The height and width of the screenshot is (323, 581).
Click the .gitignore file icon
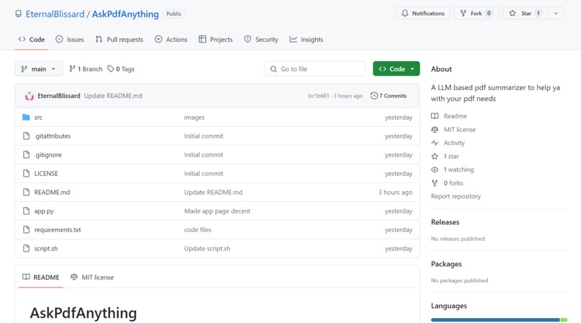click(x=26, y=154)
